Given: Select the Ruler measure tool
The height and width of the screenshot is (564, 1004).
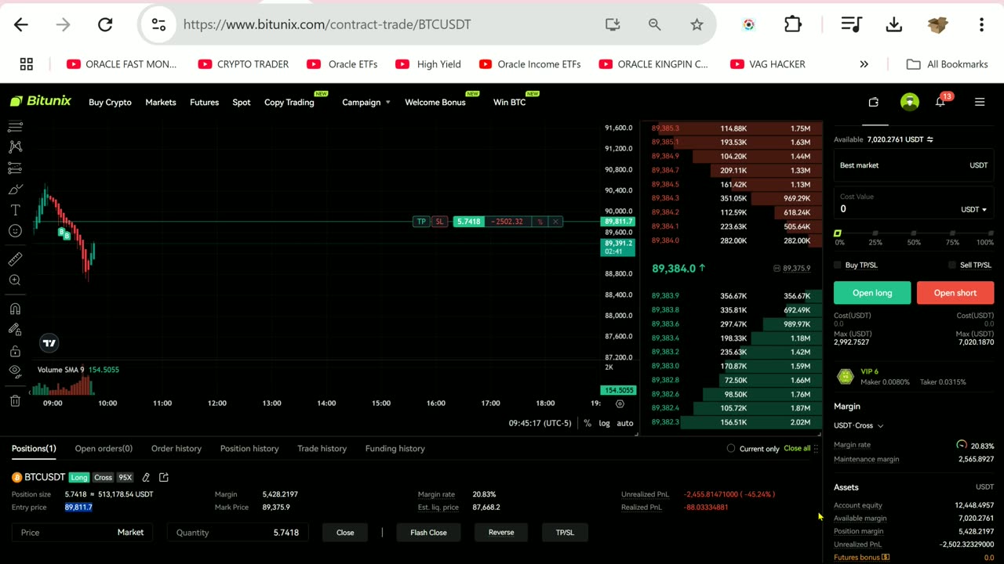Looking at the screenshot, I should click(x=15, y=259).
